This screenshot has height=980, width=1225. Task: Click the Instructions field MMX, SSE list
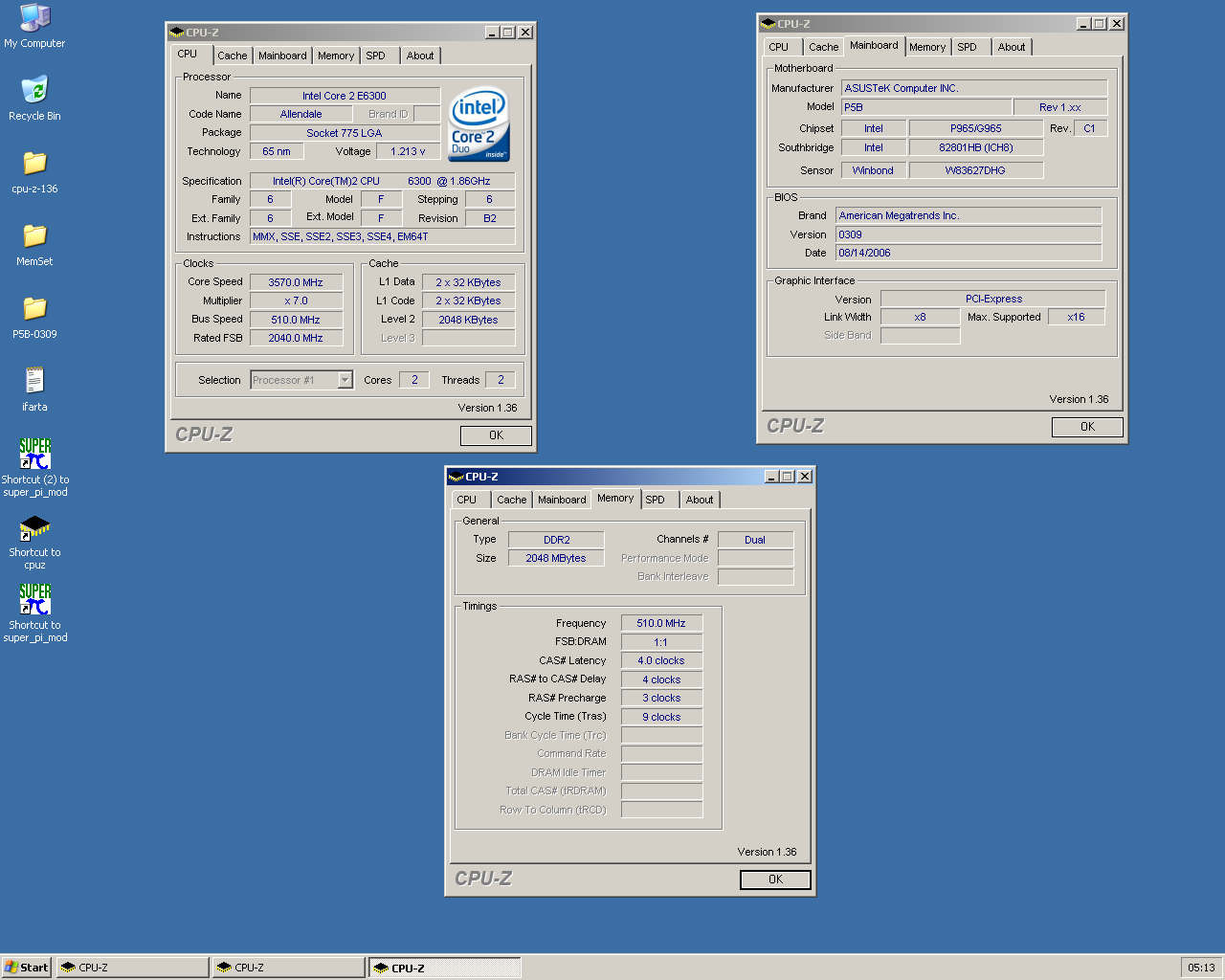[x=383, y=236]
